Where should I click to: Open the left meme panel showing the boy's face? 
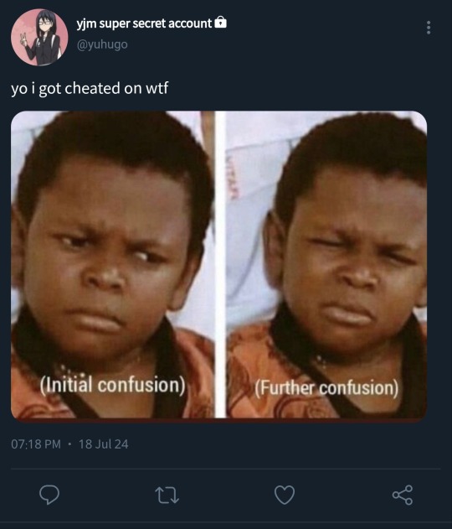click(x=112, y=265)
